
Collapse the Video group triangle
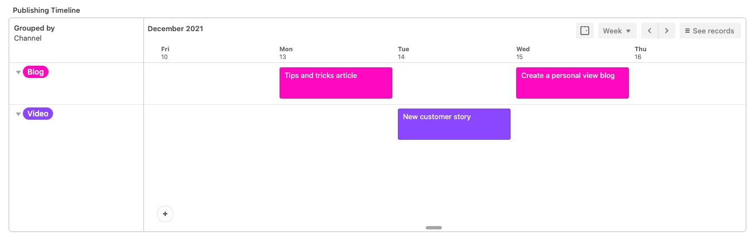pos(18,114)
